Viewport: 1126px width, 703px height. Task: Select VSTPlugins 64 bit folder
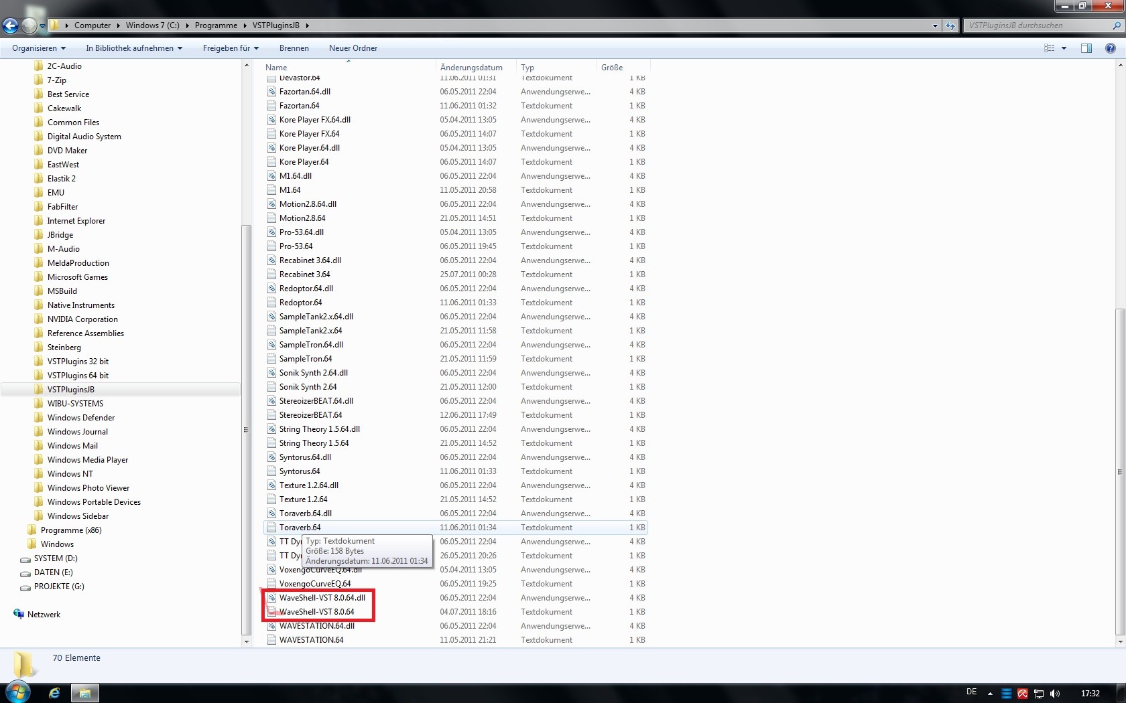point(78,376)
